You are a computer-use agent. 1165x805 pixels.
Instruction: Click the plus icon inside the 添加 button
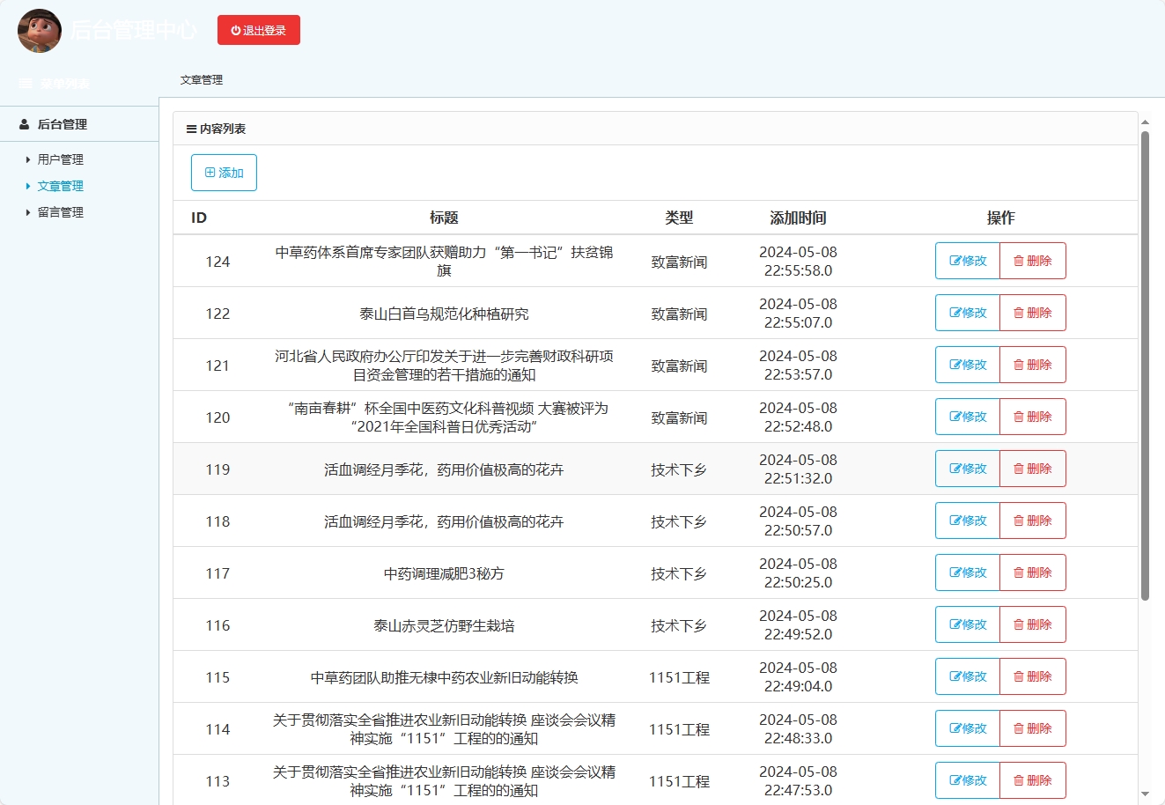tap(211, 173)
